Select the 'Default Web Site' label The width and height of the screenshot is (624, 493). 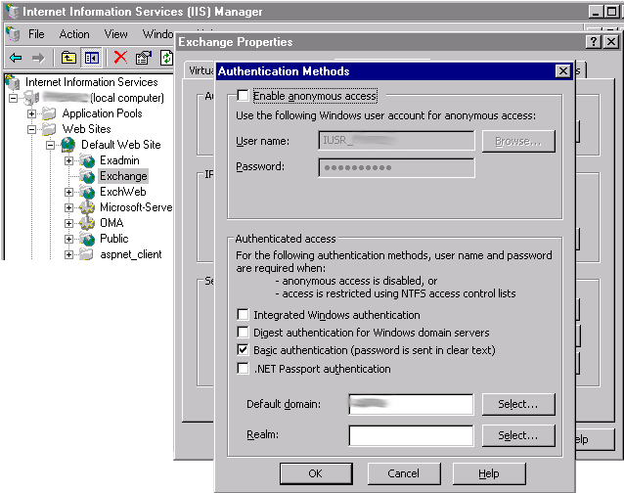(121, 145)
